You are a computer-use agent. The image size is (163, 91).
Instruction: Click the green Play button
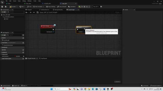pos(79,7)
